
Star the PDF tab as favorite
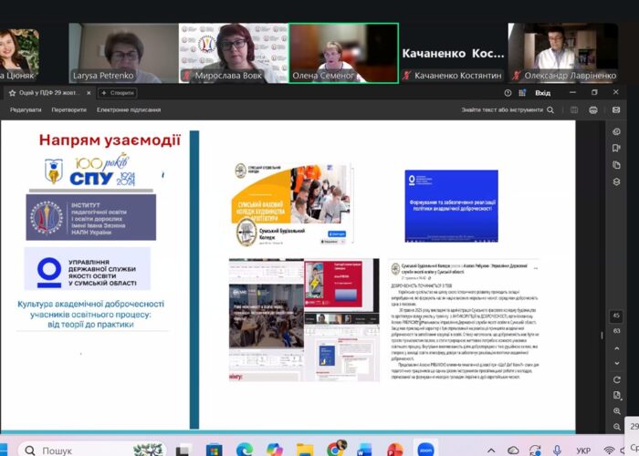tap(12, 93)
